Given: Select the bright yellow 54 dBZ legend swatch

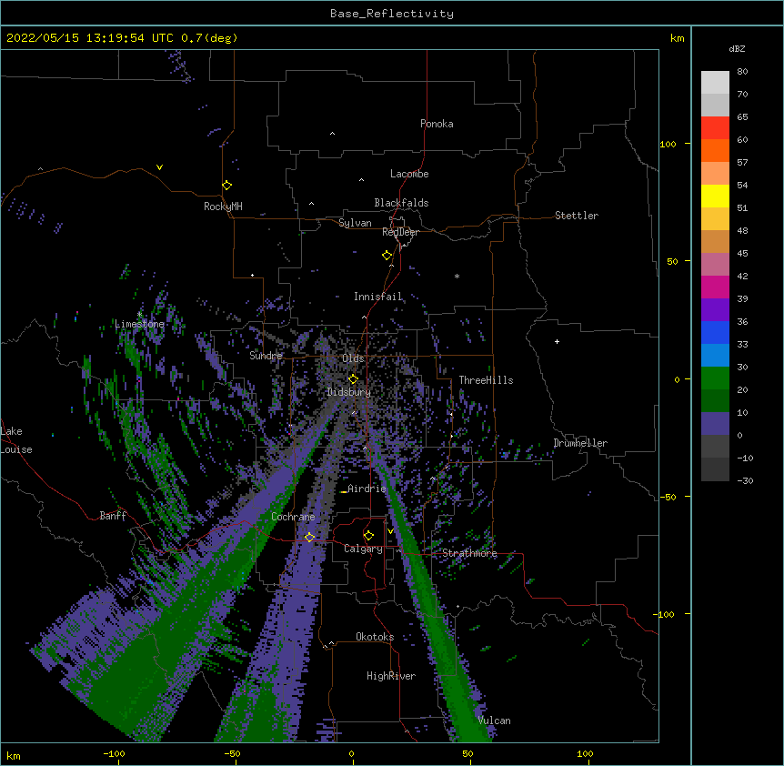Looking at the screenshot, I should [715, 196].
